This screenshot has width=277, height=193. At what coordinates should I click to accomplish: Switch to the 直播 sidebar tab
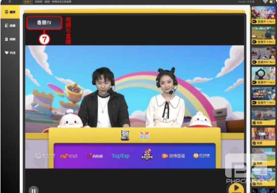10,26
